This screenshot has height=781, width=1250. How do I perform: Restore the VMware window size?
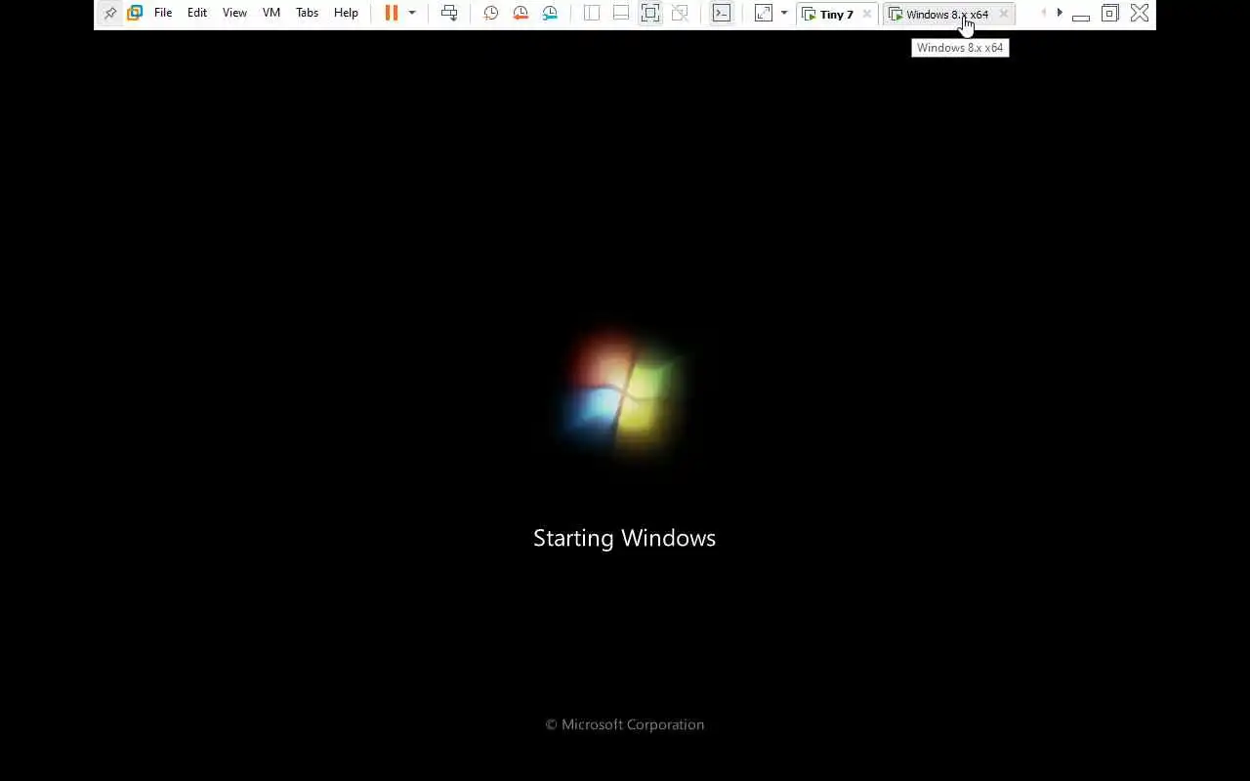pyautogui.click(x=1109, y=14)
